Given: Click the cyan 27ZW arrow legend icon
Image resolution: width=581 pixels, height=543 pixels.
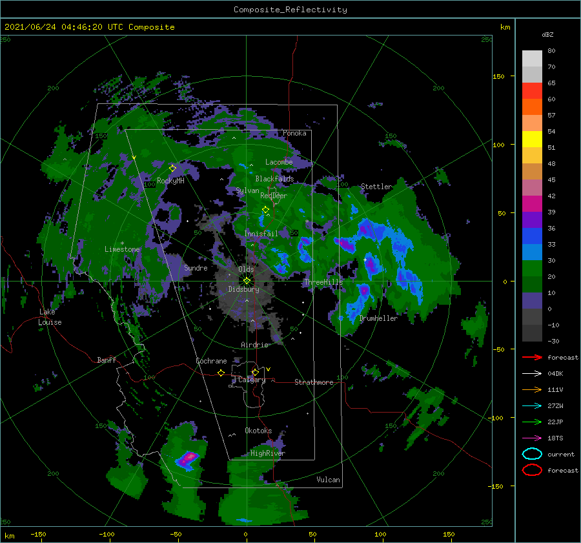Looking at the screenshot, I should (532, 406).
